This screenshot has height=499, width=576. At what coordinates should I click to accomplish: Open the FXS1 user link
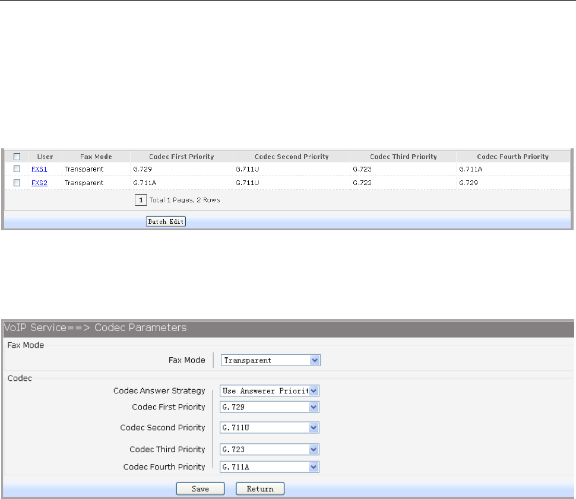[39, 169]
